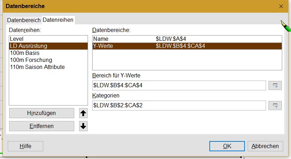Open range picker for Kategorien field
This screenshot has height=159, width=291.
[x=275, y=106]
